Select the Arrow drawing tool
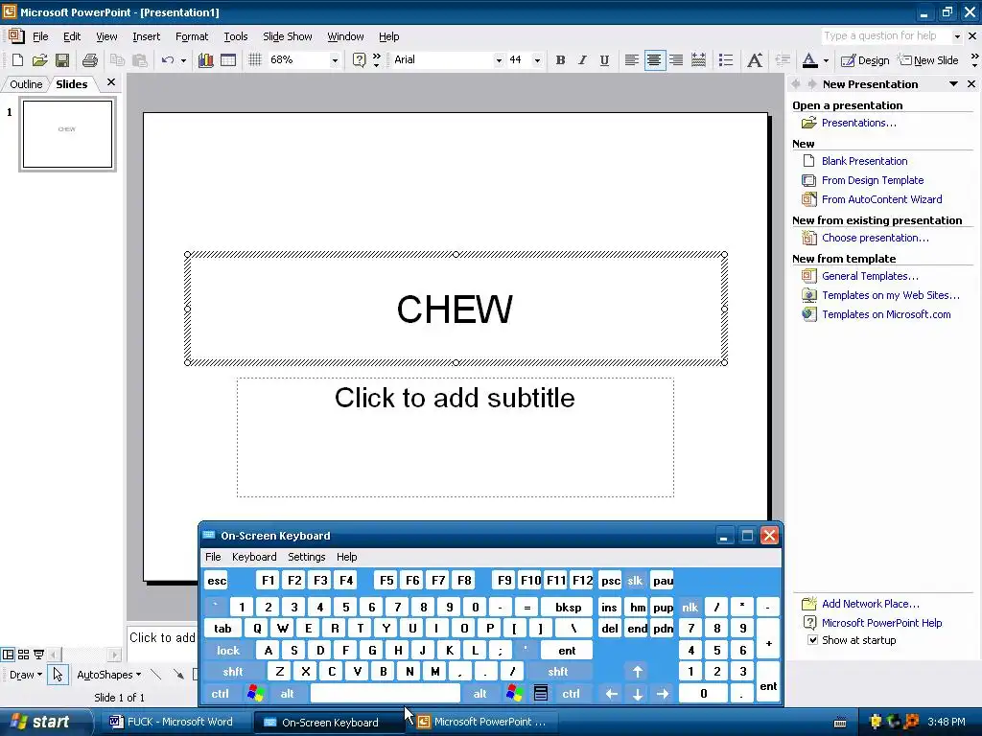The width and height of the screenshot is (982, 736). point(178,675)
